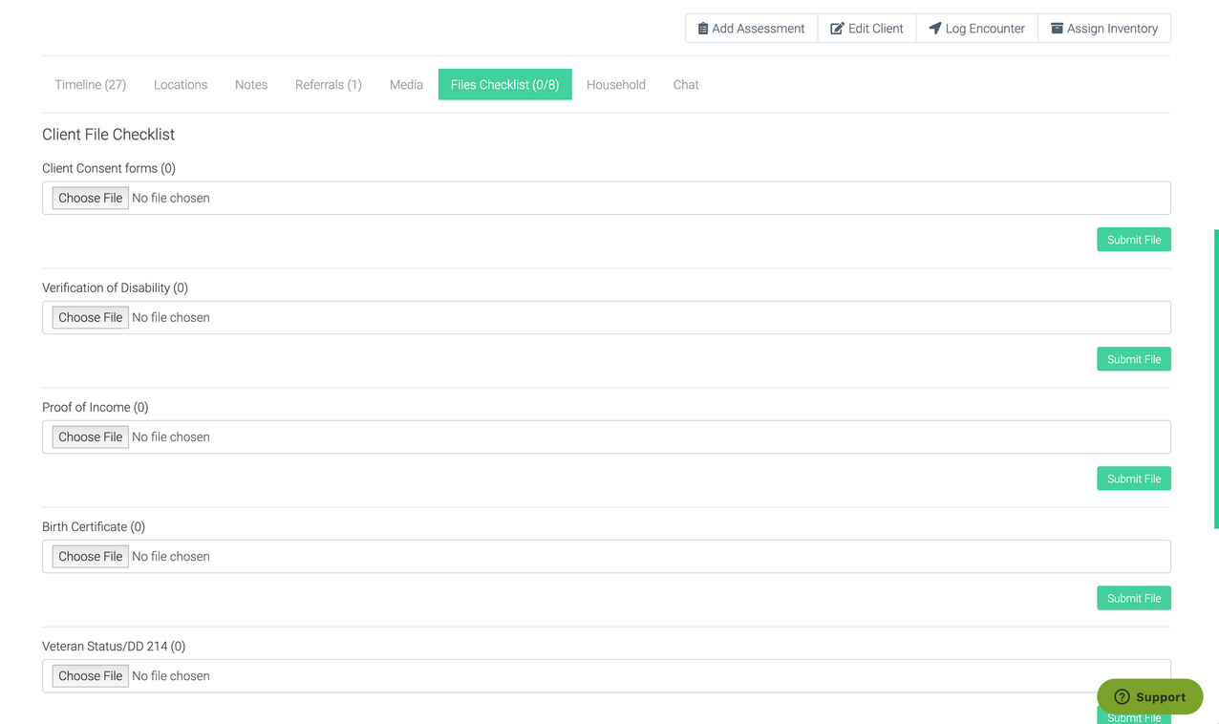This screenshot has width=1219, height=724.
Task: Click the Client File Checklist heading
Action: click(109, 135)
